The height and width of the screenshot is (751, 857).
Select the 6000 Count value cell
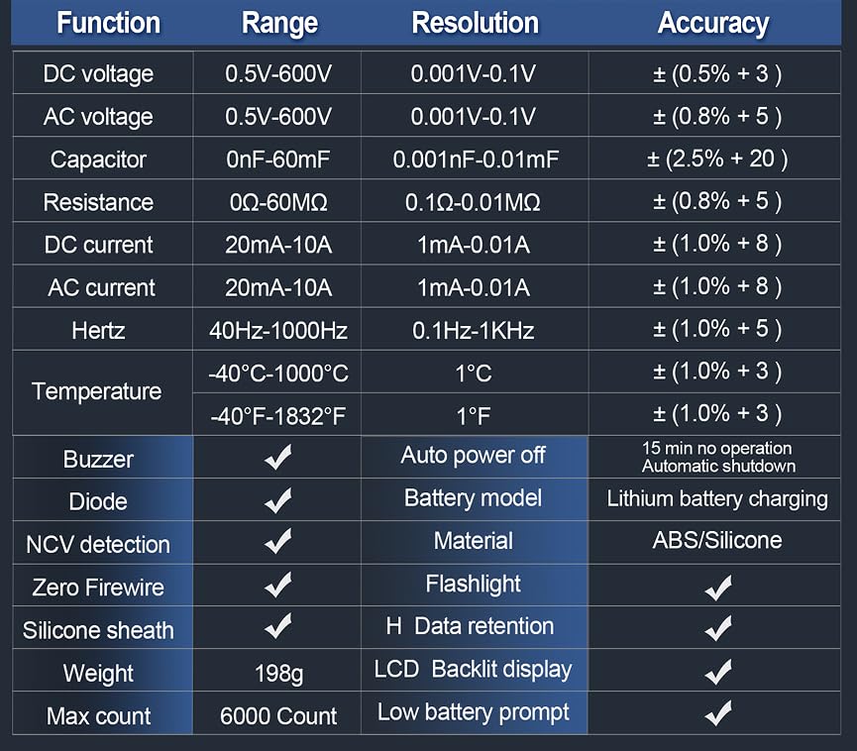279,715
